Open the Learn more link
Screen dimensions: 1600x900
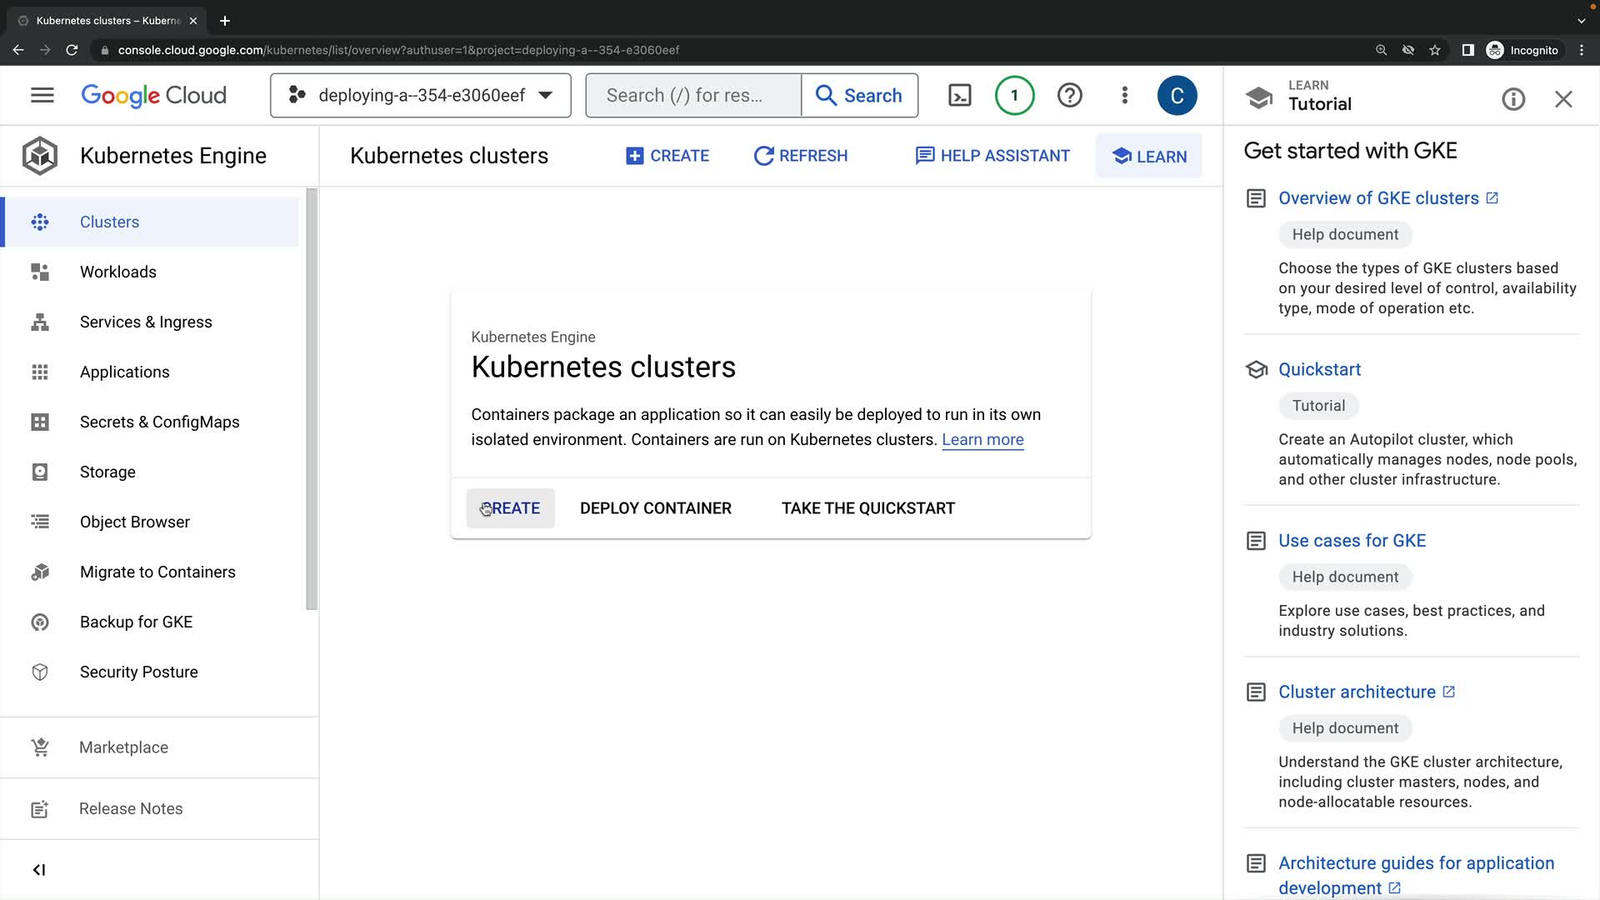tap(982, 439)
